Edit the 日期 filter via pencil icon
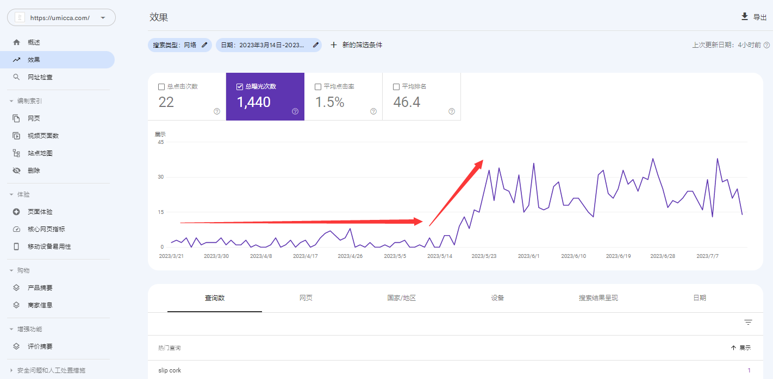 pos(315,45)
